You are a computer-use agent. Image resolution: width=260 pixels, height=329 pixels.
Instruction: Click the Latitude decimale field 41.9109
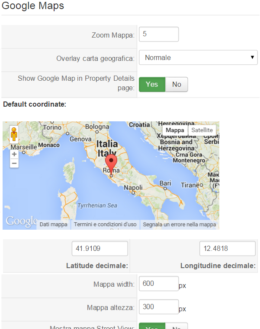point(100,248)
